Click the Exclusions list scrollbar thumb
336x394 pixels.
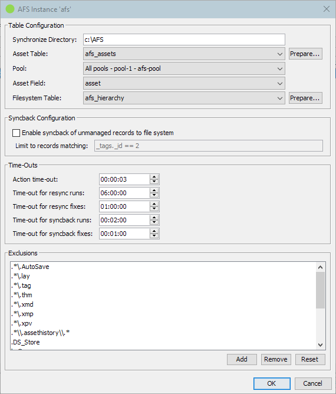(x=320, y=290)
